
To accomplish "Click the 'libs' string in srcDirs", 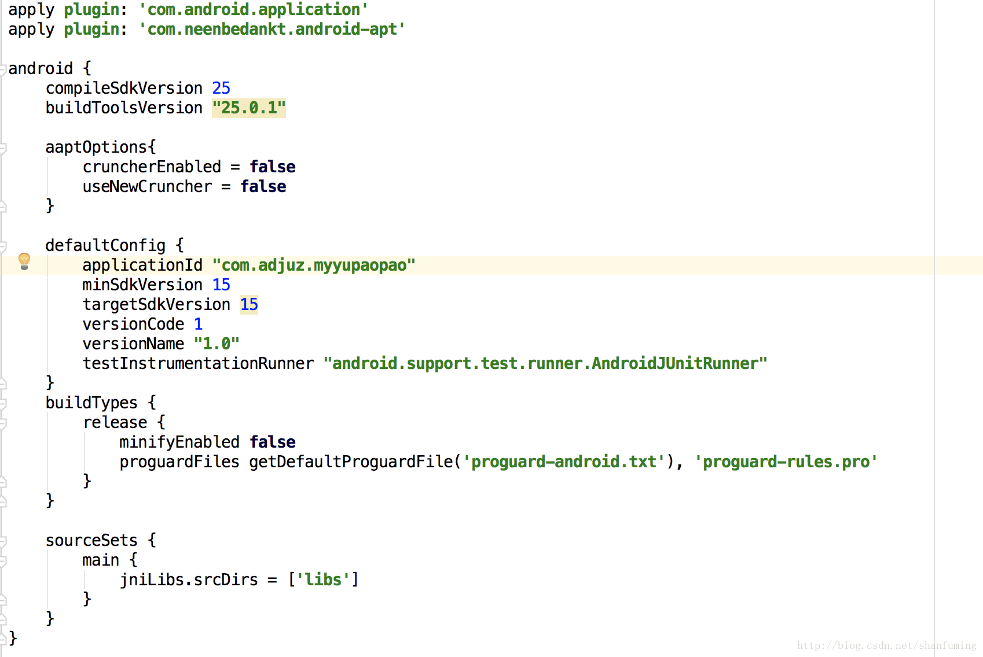I will [323, 580].
